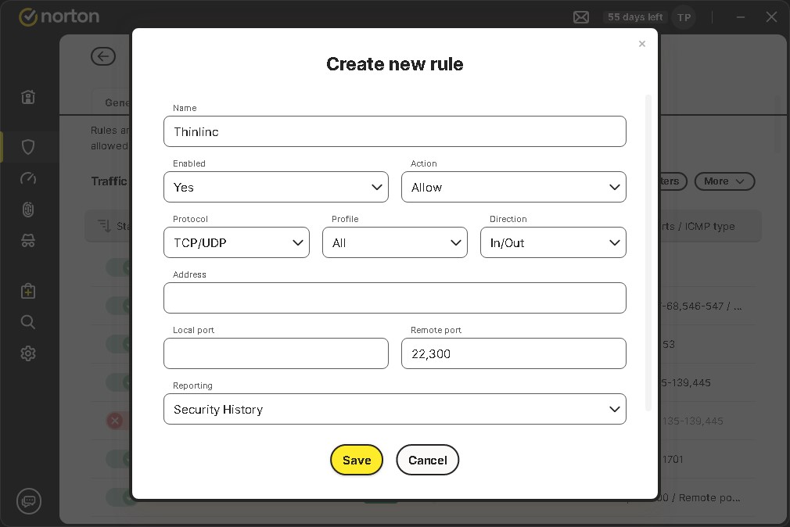Click the dialog's vertical scrollbar

pos(648,250)
